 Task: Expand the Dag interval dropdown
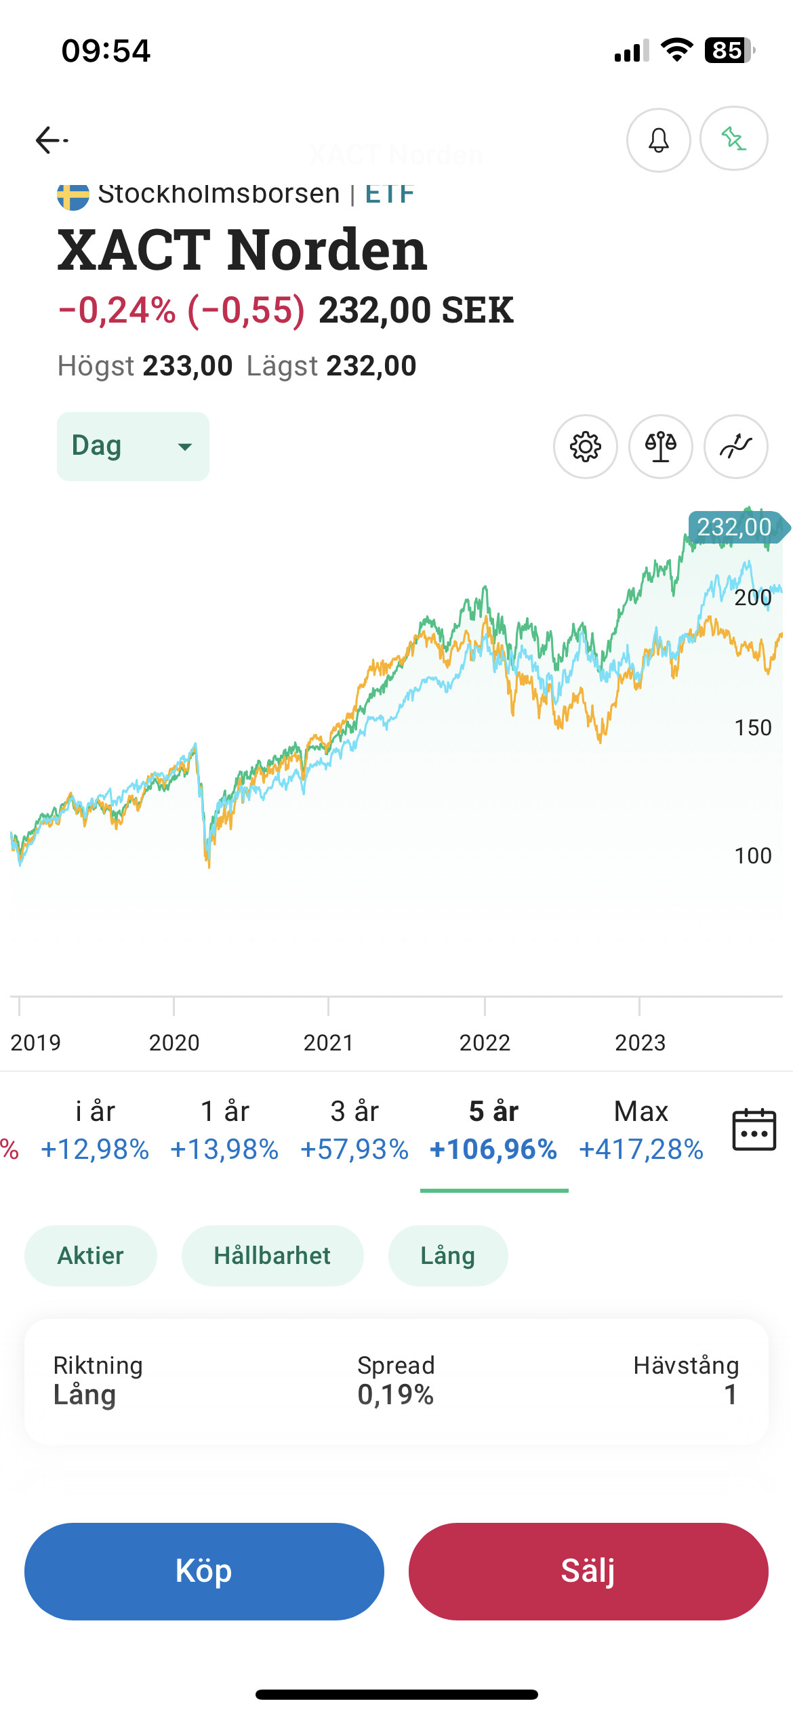[x=133, y=447]
